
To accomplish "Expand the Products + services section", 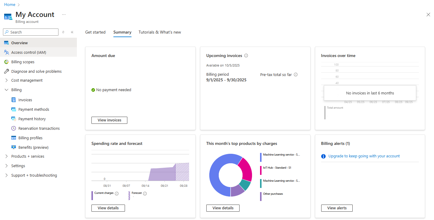I will point(7,156).
